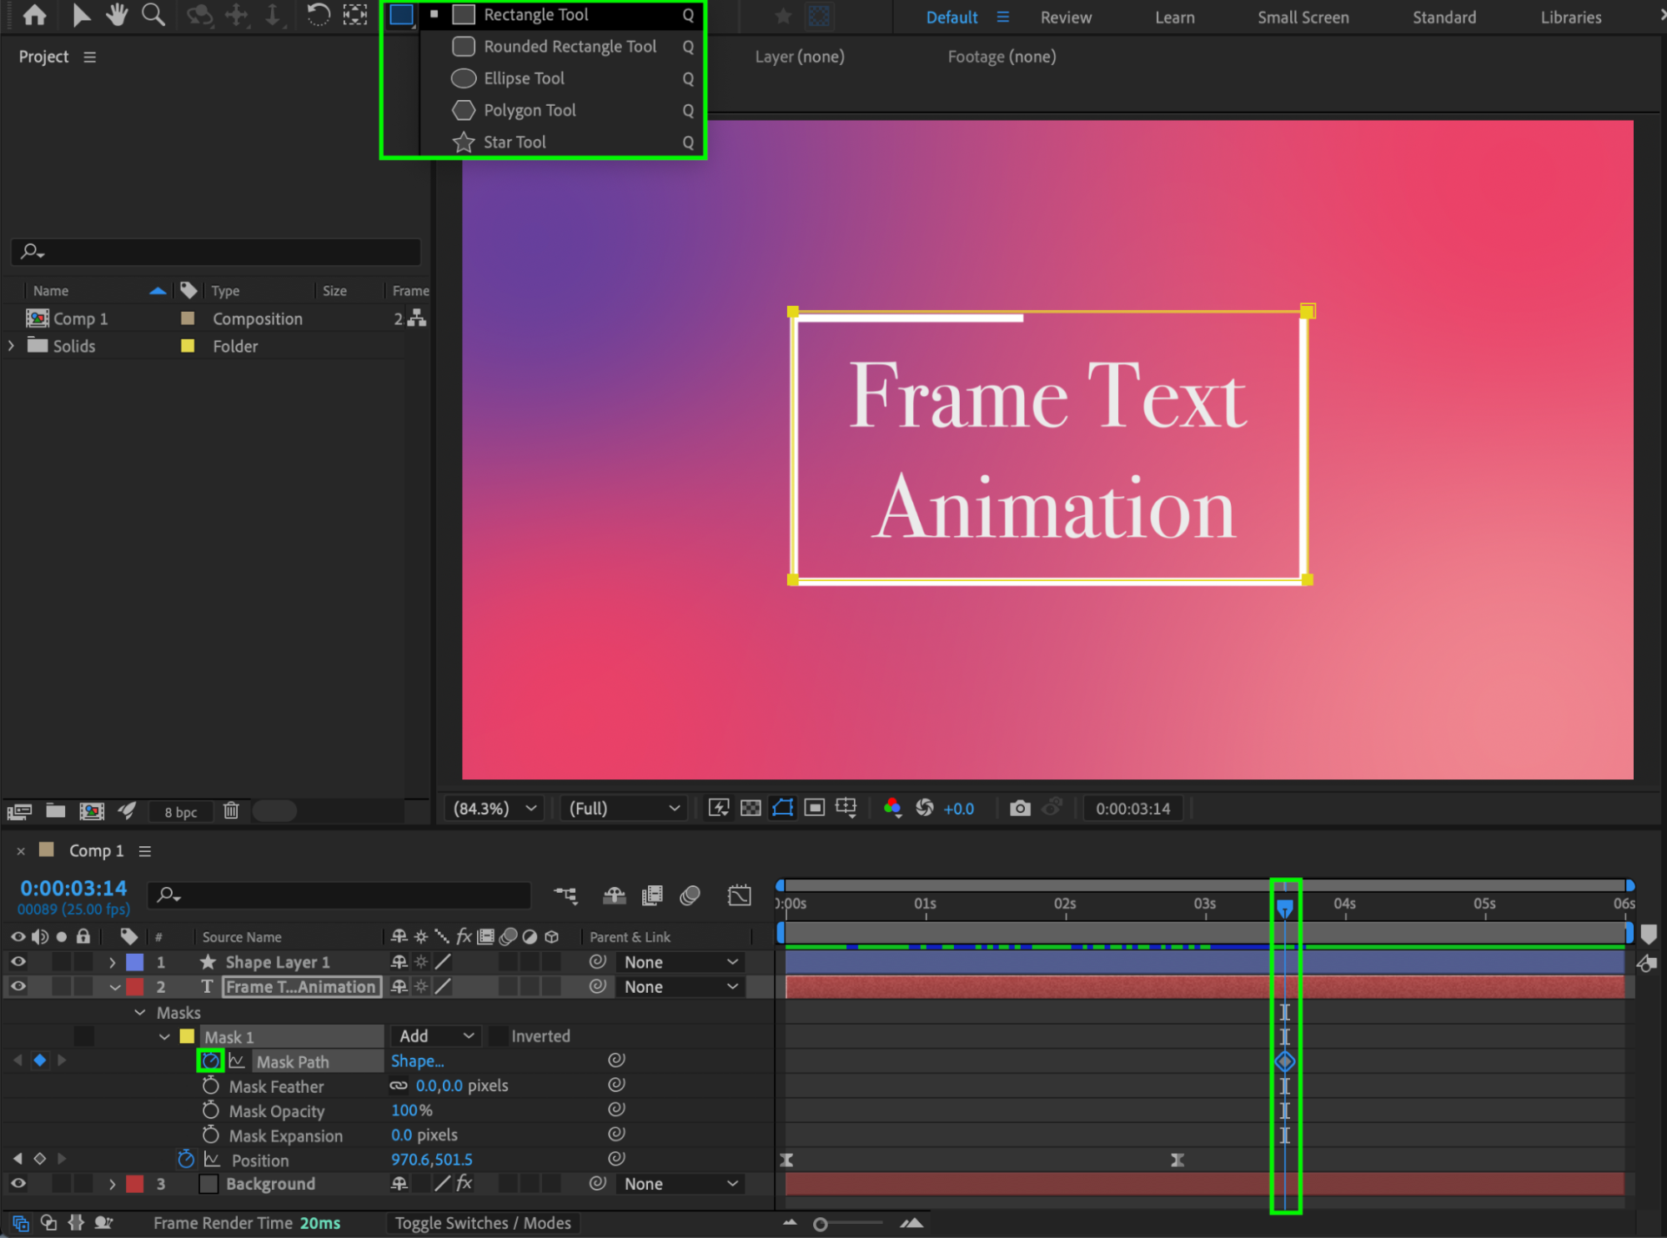Click the Home icon
This screenshot has height=1238, width=1667.
(x=34, y=14)
